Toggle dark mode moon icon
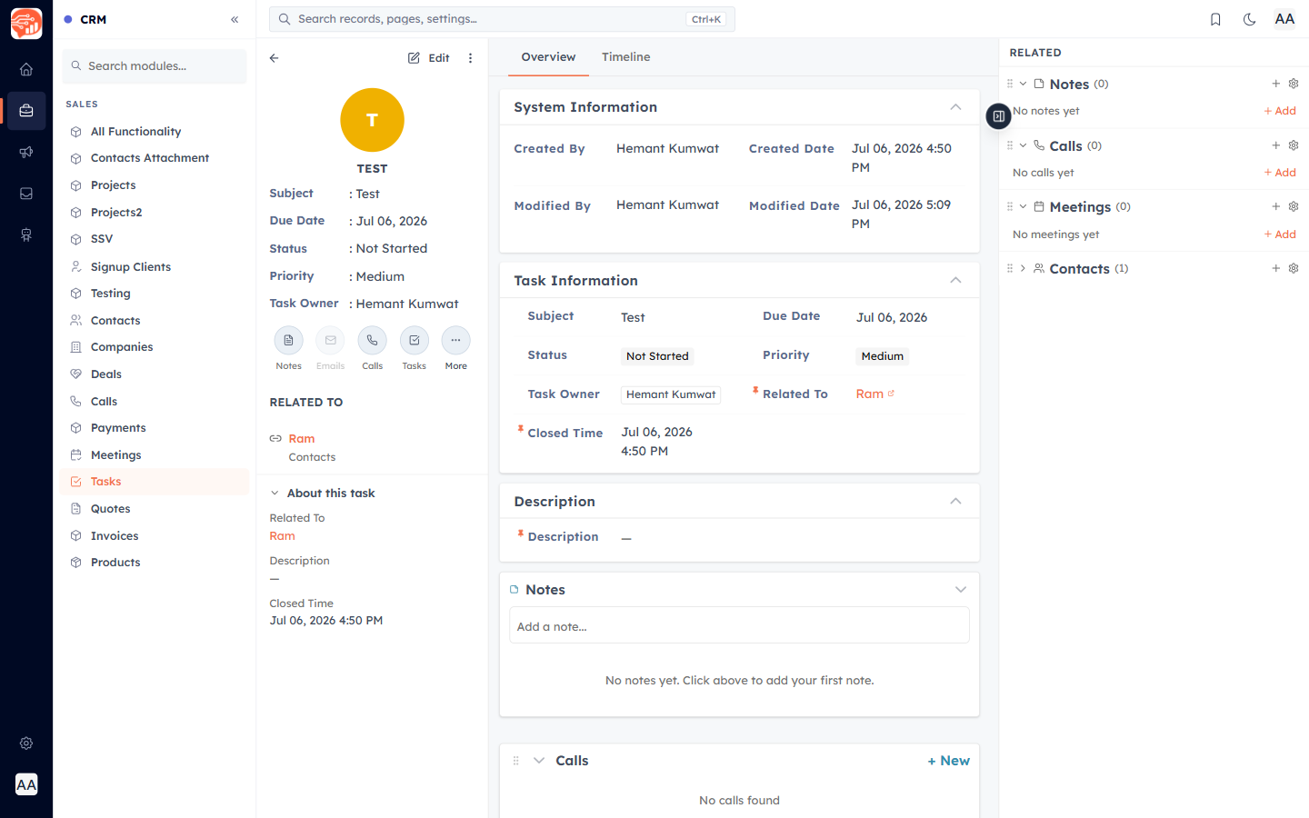Image resolution: width=1309 pixels, height=818 pixels. click(1250, 19)
